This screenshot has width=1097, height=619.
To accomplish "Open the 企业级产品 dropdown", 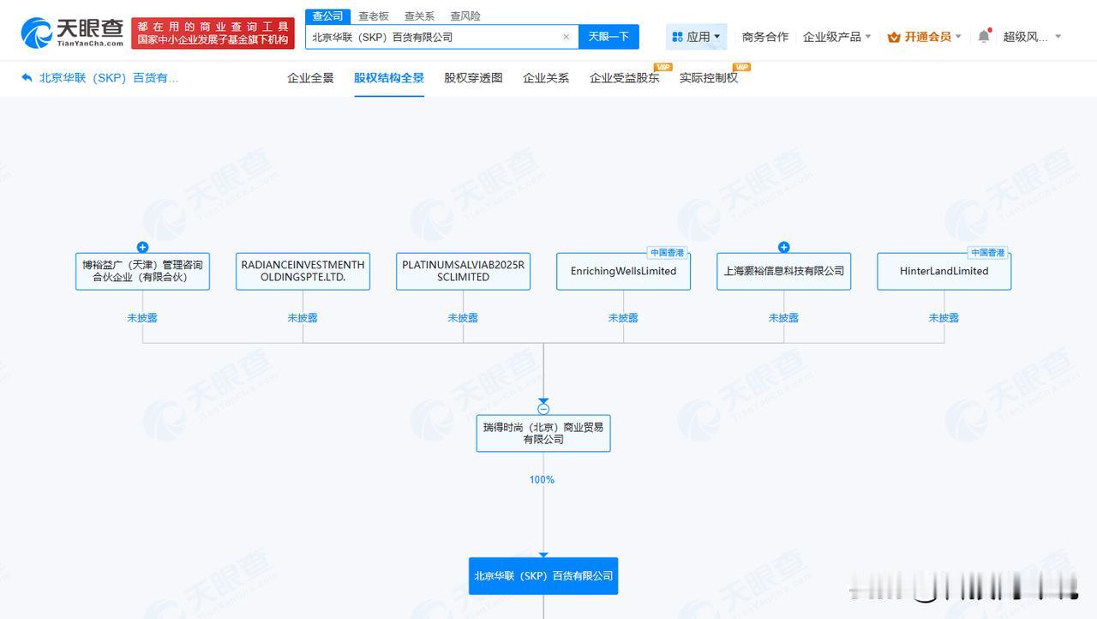I will click(836, 37).
